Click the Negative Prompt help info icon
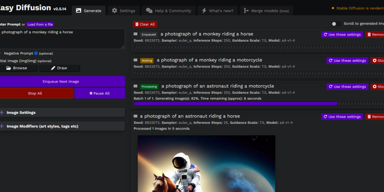The height and width of the screenshot is (192, 384). [x=36, y=53]
